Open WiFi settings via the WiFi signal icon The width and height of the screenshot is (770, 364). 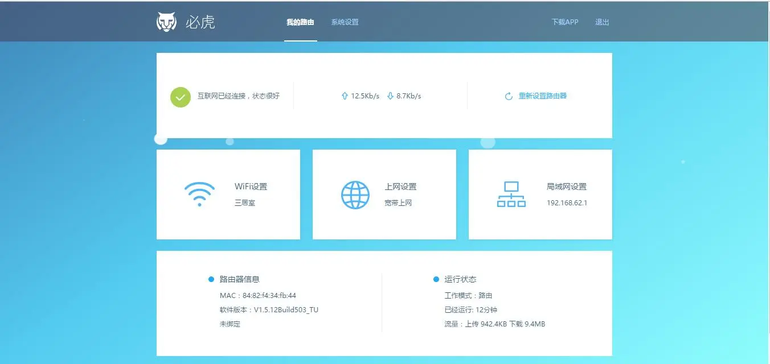coord(199,194)
